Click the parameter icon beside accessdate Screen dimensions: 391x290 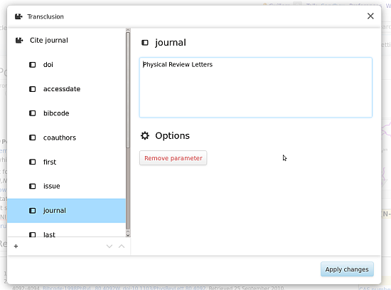click(x=33, y=89)
